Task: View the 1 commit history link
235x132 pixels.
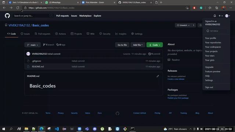Action: tap(154, 54)
